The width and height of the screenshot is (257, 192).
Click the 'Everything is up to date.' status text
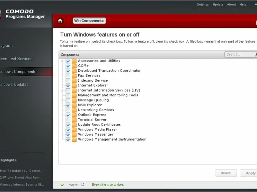108,185
